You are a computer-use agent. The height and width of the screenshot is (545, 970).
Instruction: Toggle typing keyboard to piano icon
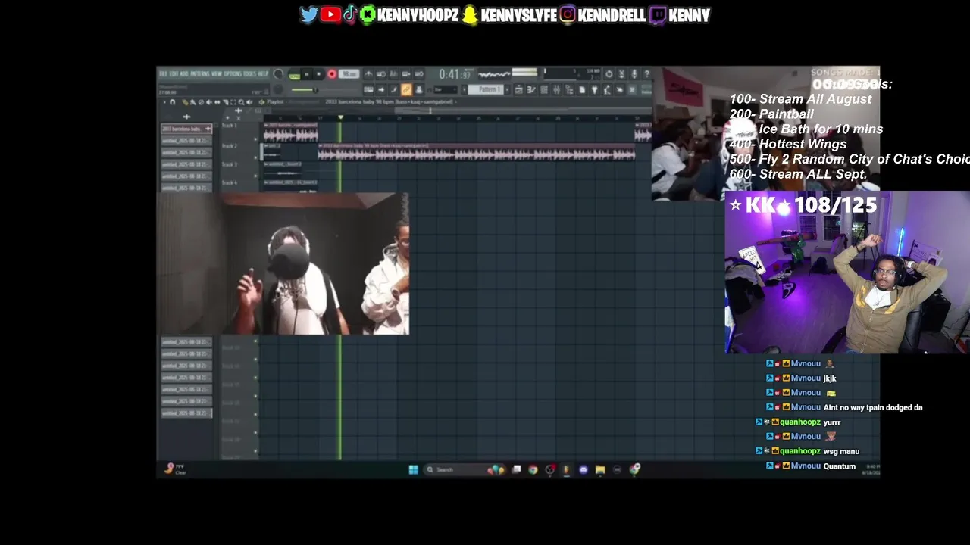coord(368,89)
